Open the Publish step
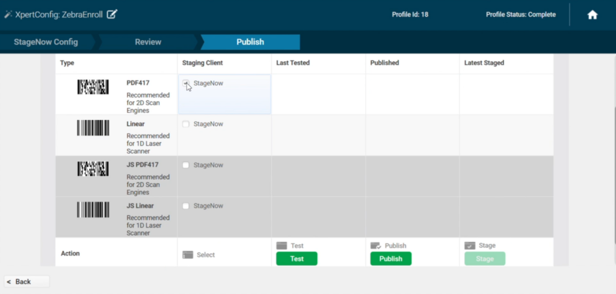This screenshot has width=616, height=294. (x=250, y=42)
